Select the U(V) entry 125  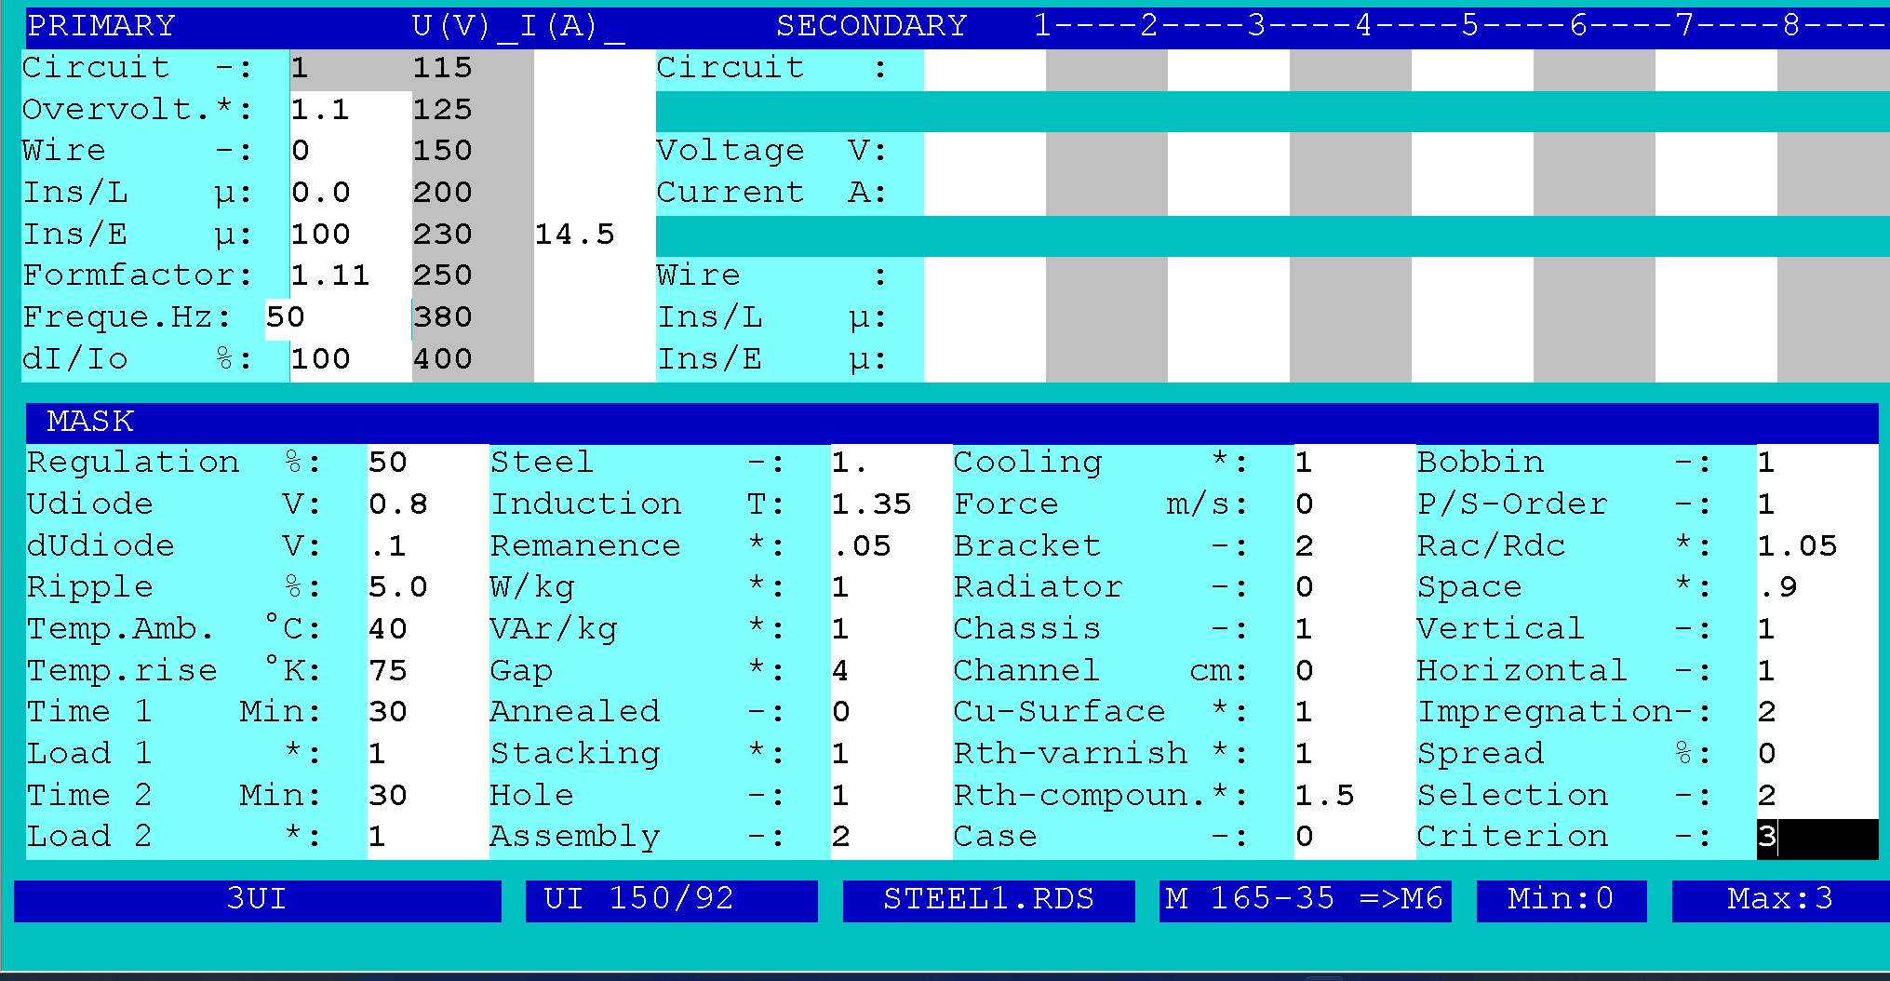coord(473,111)
